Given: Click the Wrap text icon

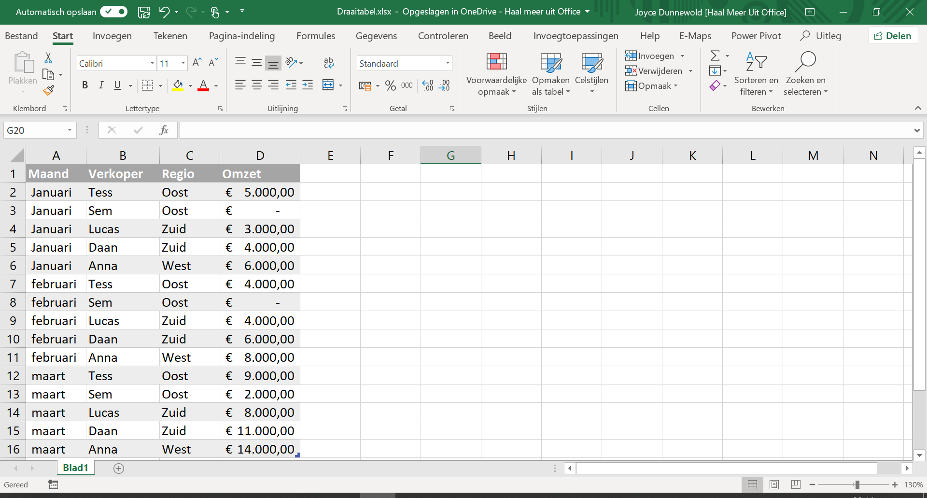Looking at the screenshot, I should click(329, 62).
